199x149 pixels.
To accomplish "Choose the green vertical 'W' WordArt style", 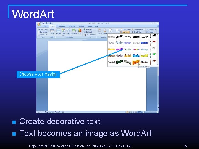I will (154, 54).
